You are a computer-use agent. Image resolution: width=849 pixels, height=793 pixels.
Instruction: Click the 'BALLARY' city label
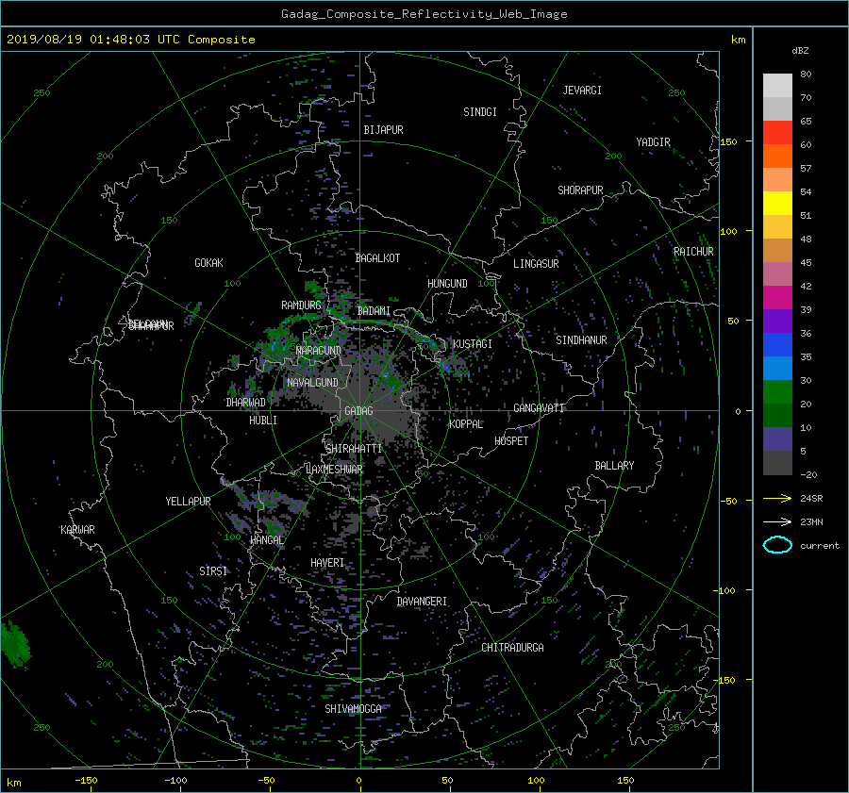pyautogui.click(x=614, y=466)
